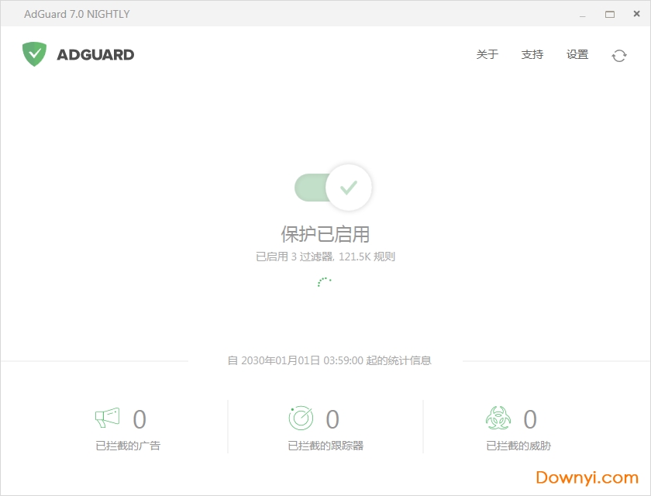Click the 保护已启用 status text
Screen dimensions: 651x496
(x=325, y=233)
